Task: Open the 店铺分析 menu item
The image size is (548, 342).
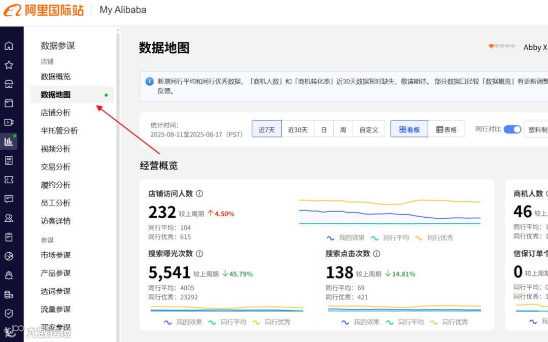Action: [56, 113]
